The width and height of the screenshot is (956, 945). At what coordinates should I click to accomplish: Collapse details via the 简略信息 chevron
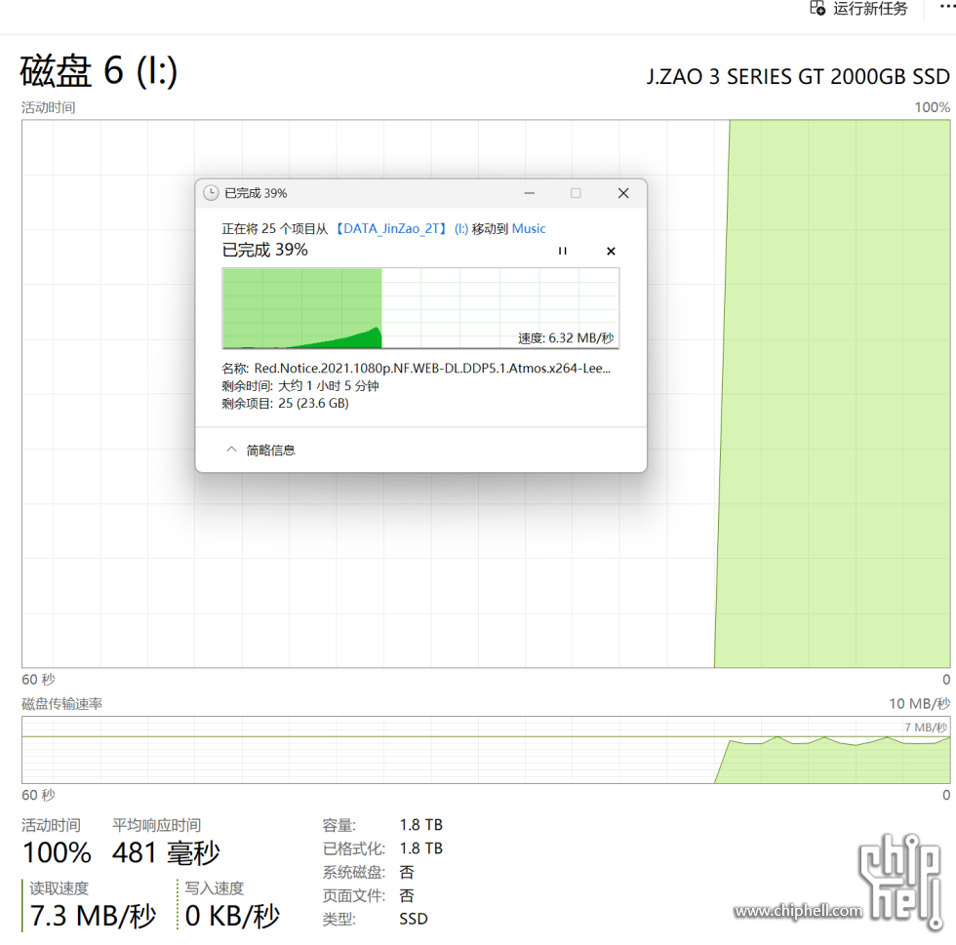231,450
